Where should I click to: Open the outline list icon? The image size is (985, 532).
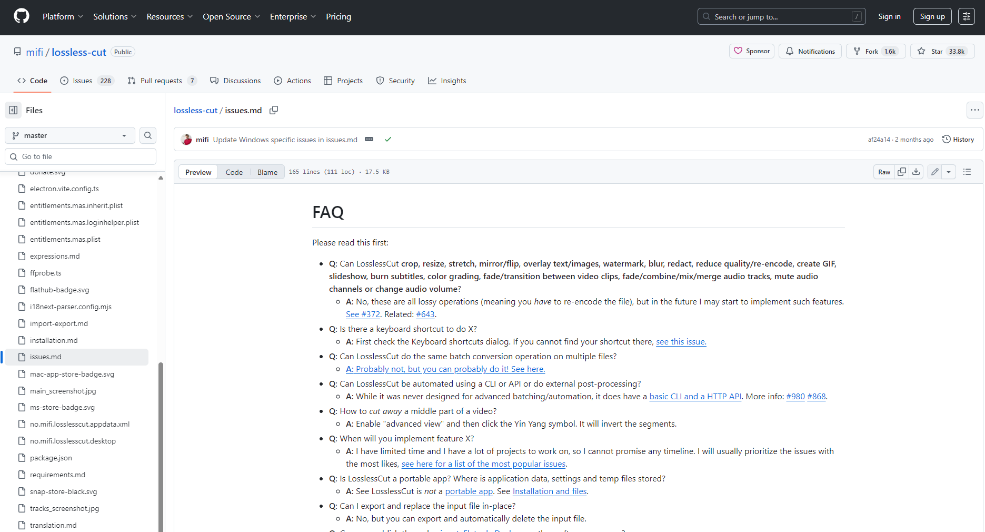[967, 172]
